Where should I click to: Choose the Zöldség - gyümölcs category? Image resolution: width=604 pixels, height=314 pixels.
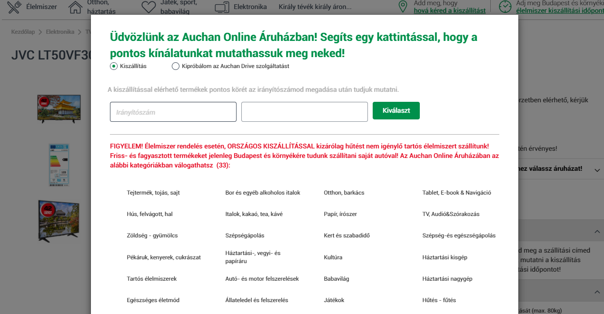pos(152,235)
